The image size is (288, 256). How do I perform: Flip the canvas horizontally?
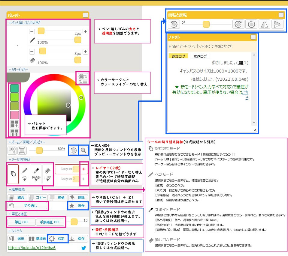click(265, 24)
